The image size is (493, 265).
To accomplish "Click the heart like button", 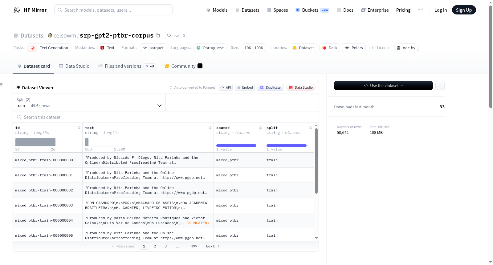I will pyautogui.click(x=173, y=35).
